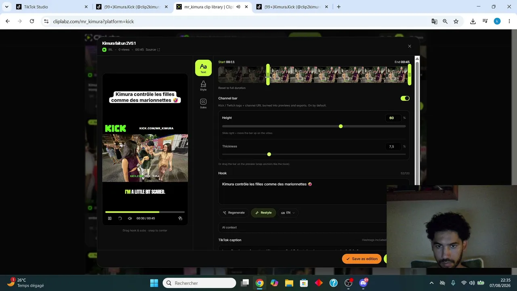The height and width of the screenshot is (291, 517).
Task: Open the clock and date panel
Action: pyautogui.click(x=500, y=283)
